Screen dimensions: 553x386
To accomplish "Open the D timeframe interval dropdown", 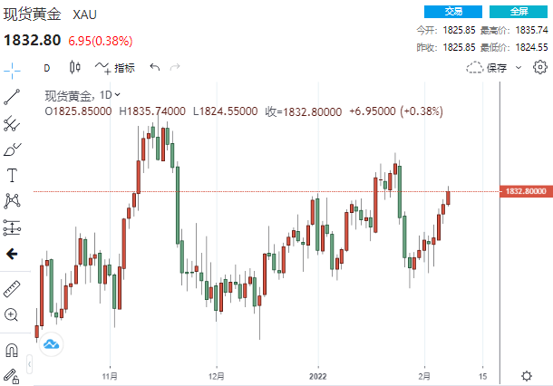I will click(x=47, y=67).
